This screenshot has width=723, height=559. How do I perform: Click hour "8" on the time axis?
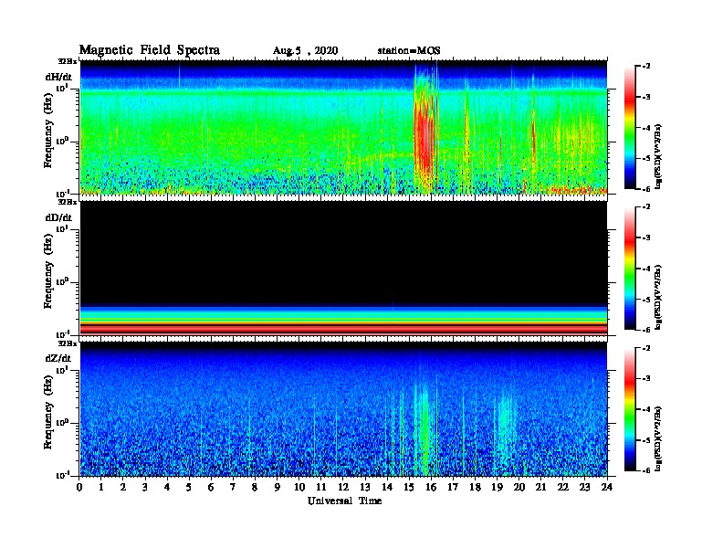click(x=255, y=487)
